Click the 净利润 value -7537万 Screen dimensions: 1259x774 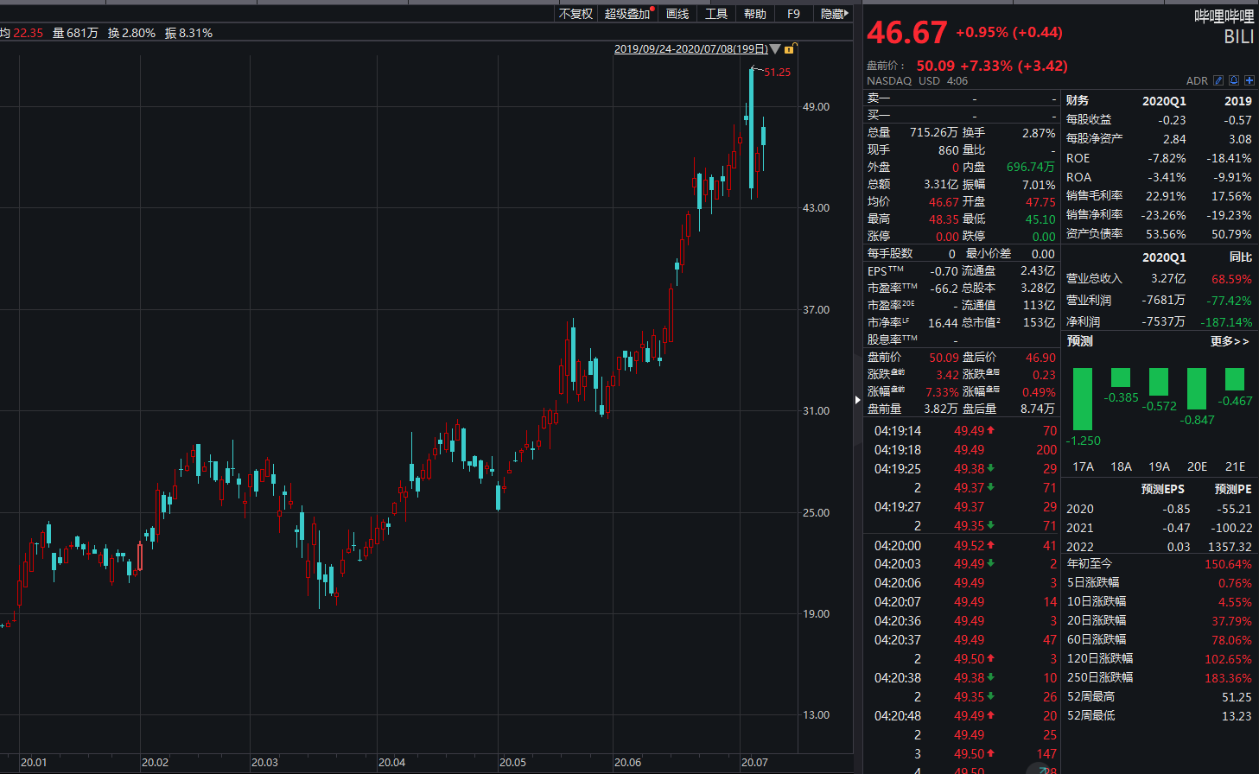point(1163,321)
